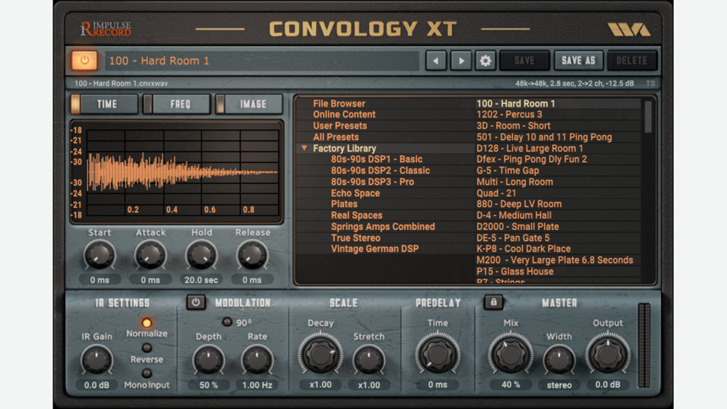Viewport: 727px width, 409px height.
Task: Click the SAVE AS button
Action: 578,60
